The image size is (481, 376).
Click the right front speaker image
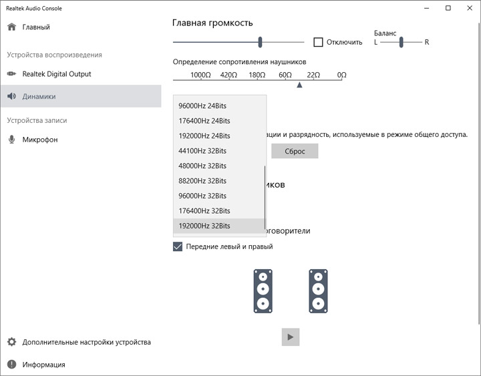(319, 291)
